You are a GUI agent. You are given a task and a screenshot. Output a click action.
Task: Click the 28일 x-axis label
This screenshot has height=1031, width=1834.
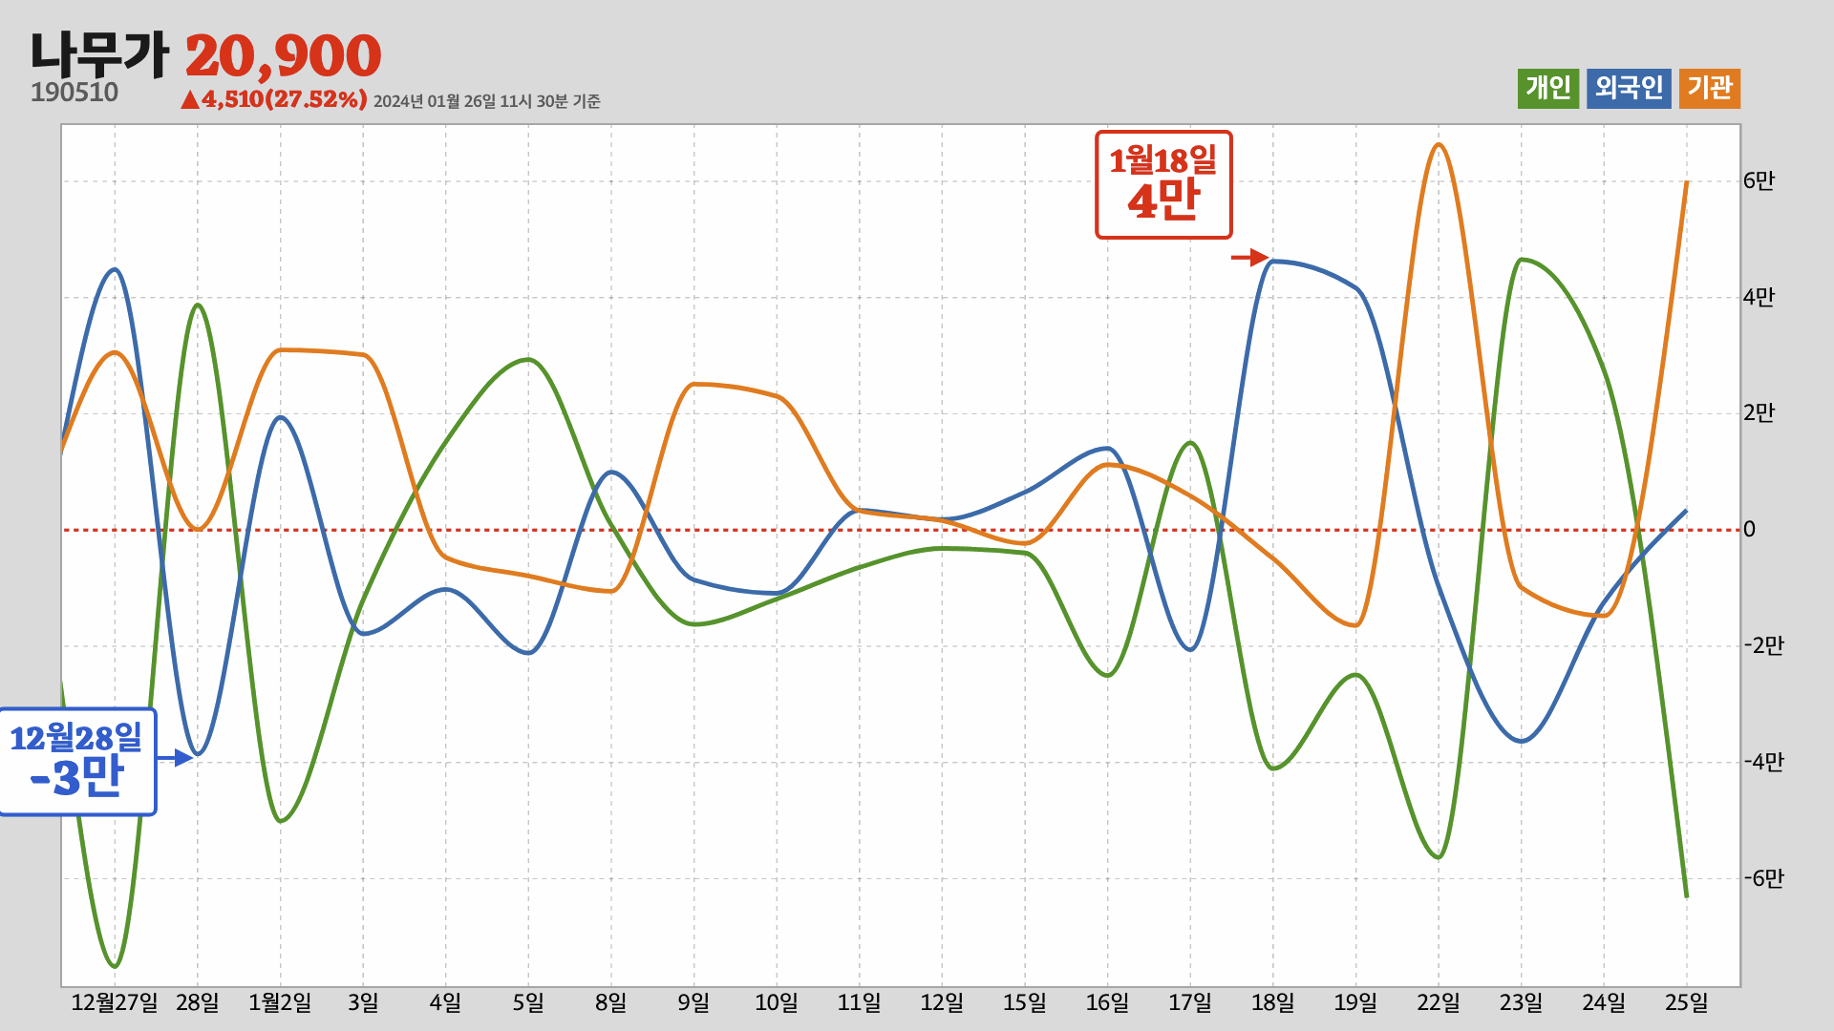[x=198, y=1002]
